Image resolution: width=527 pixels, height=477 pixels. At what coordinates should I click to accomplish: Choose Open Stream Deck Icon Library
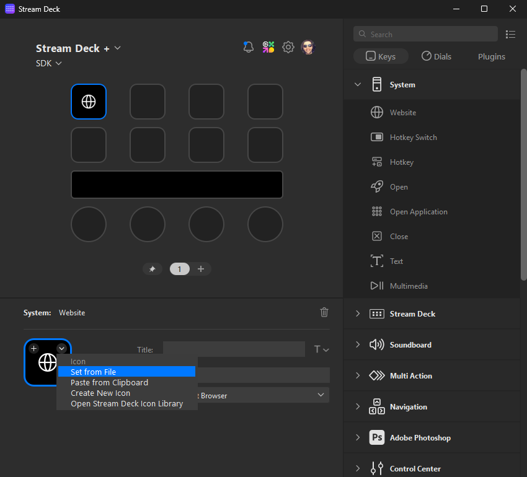tap(126, 403)
